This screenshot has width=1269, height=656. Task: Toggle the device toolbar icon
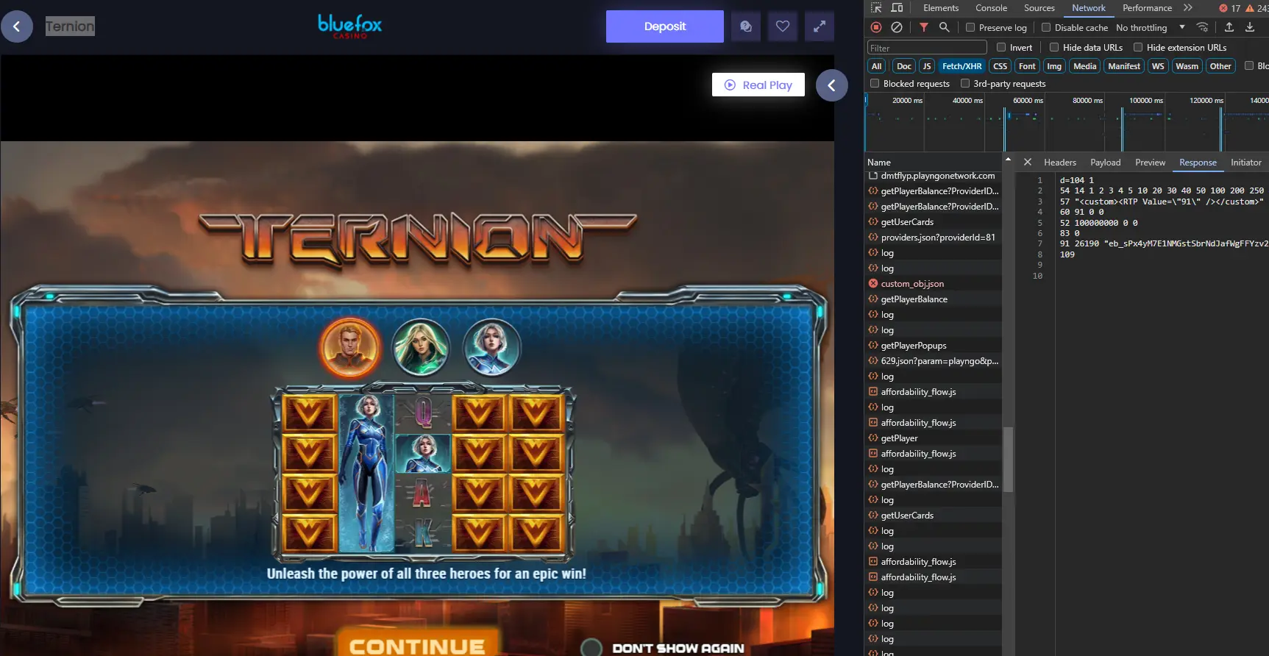[897, 8]
